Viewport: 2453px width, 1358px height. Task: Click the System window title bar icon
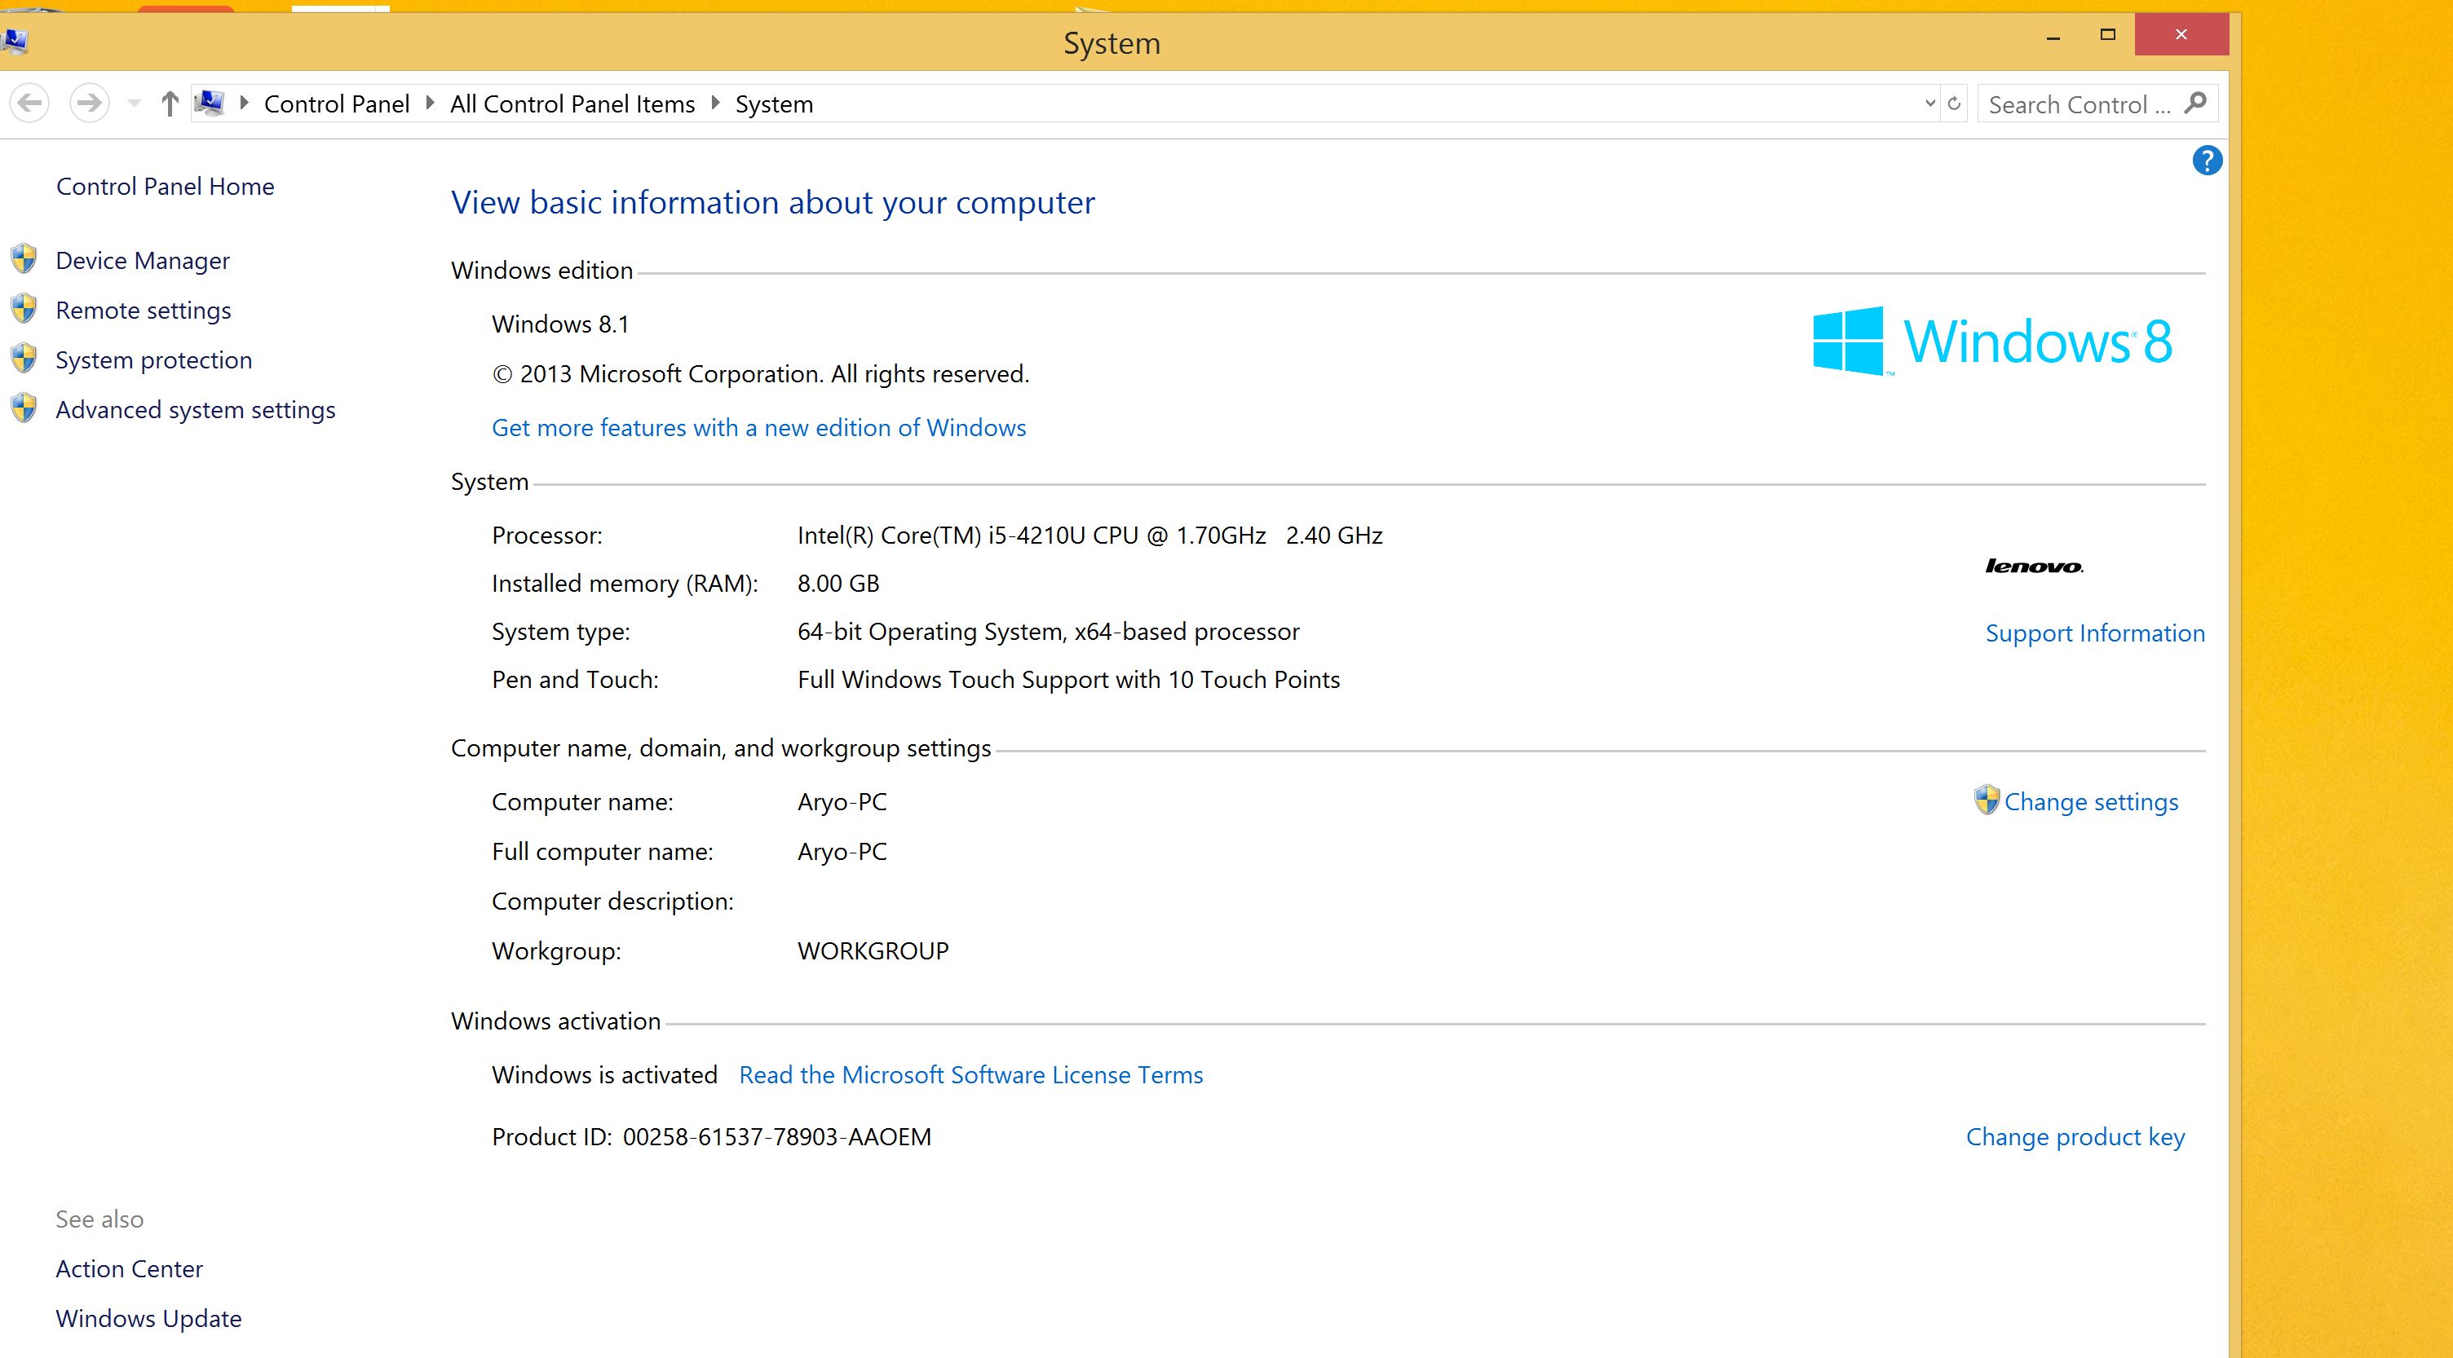pyautogui.click(x=15, y=40)
